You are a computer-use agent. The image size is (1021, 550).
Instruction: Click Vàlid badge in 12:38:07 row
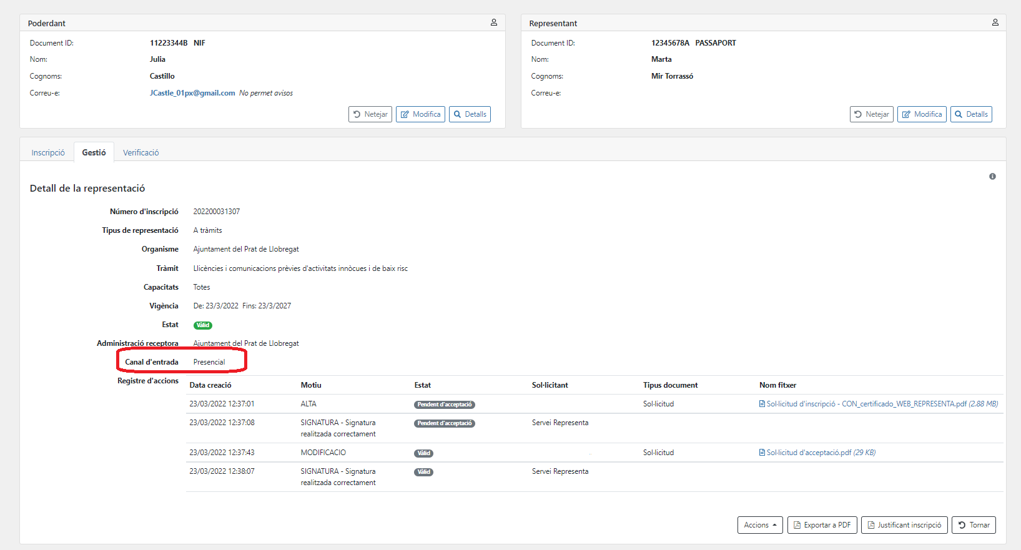pyautogui.click(x=423, y=472)
